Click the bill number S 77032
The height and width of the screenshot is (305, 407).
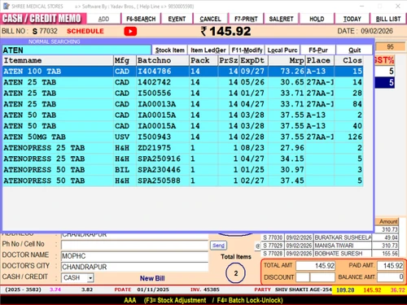[x=45, y=31]
